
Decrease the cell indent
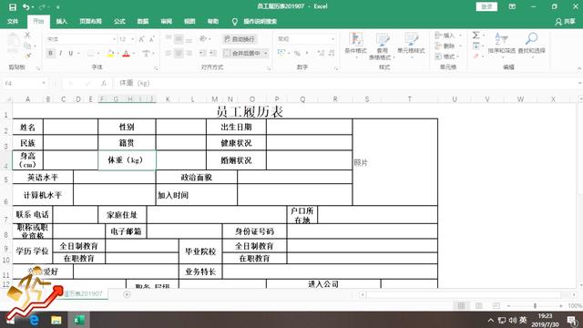coord(202,53)
